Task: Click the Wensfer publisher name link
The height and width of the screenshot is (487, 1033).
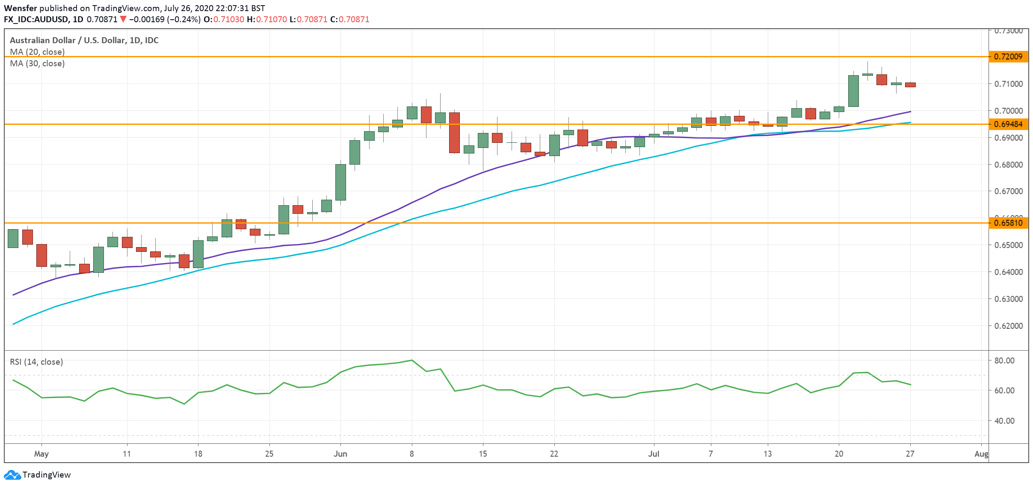Action: pyautogui.click(x=21, y=7)
